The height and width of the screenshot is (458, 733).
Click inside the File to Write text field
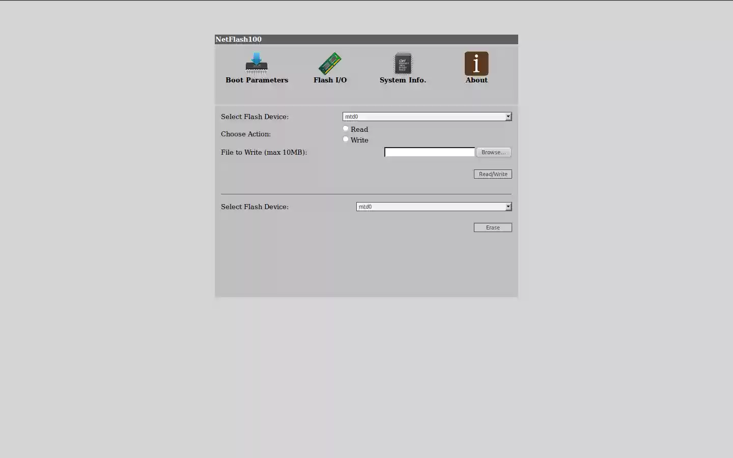pos(429,152)
